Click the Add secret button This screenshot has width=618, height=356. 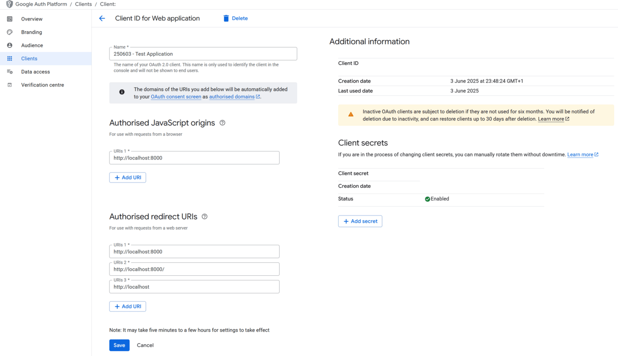(x=360, y=221)
